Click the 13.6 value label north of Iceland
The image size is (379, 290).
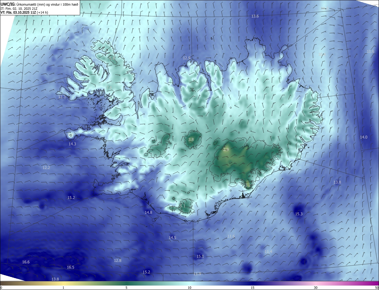tap(255, 16)
